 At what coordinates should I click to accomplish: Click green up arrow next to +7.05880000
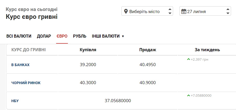[x=188, y=96]
